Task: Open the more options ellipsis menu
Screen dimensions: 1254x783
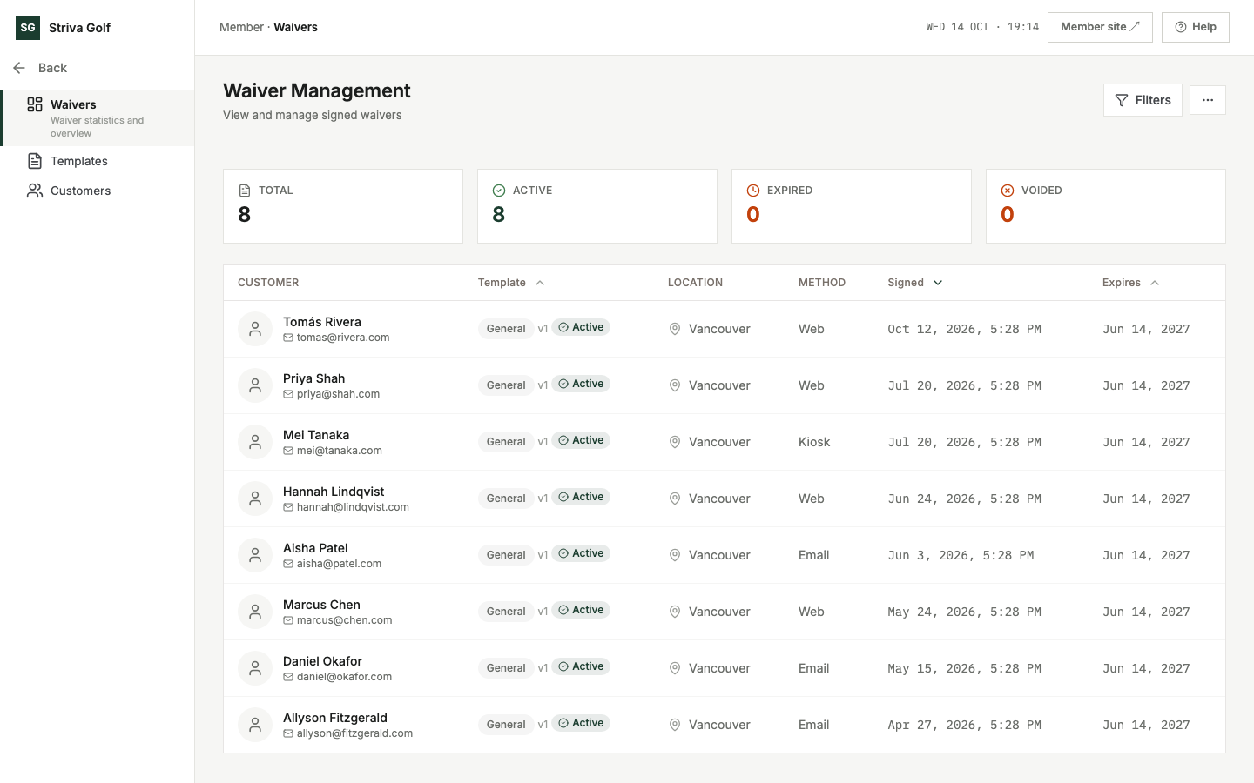Action: click(1208, 100)
